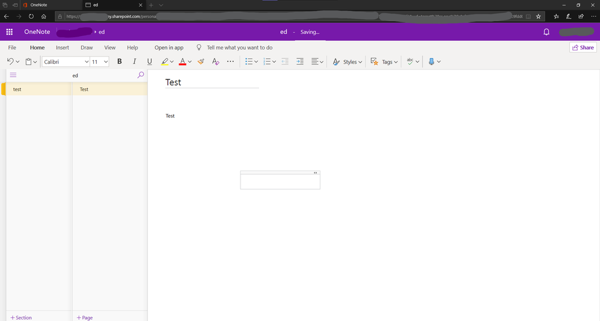Viewport: 600px width, 321px height.
Task: Open the Styles gallery dropdown
Action: (x=347, y=61)
